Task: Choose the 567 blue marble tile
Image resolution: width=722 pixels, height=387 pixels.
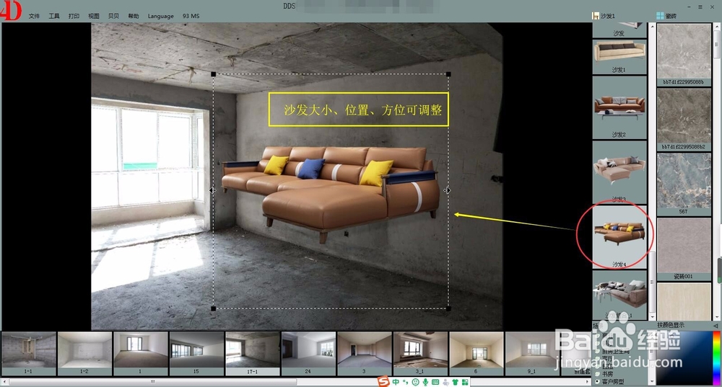Action: click(x=684, y=184)
